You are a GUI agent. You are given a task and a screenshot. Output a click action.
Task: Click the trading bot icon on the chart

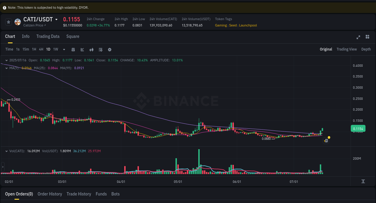click(326, 140)
